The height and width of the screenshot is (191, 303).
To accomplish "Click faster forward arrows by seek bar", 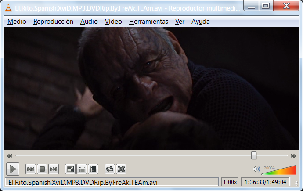I will 293,156.
